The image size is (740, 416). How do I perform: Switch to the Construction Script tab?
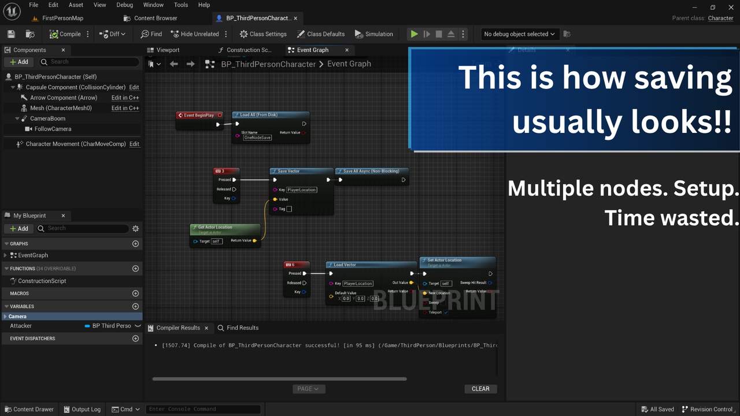(x=249, y=50)
